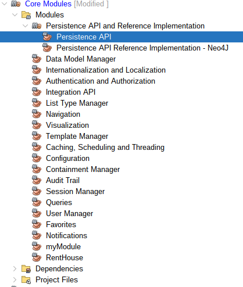Click the Containment Manager module icon
Image resolution: width=243 pixels, height=287 pixels.
tap(37, 169)
